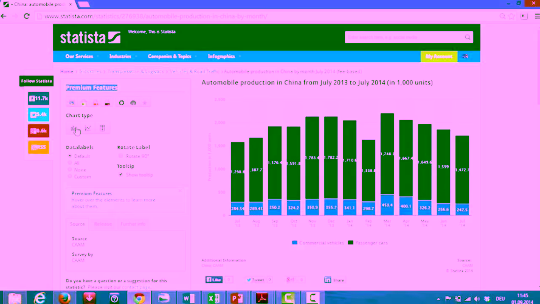Select the bar chart type icon

74,128
